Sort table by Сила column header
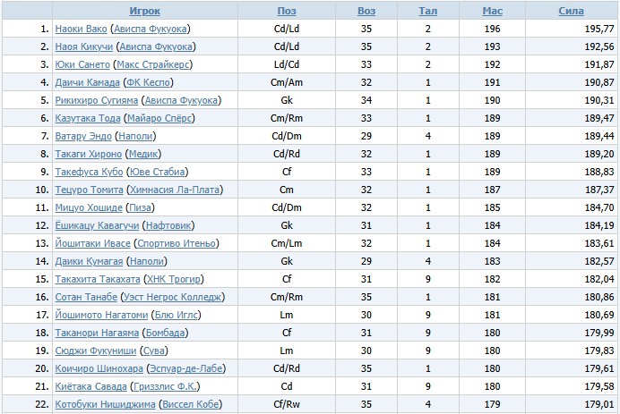The width and height of the screenshot is (620, 414). point(570,12)
